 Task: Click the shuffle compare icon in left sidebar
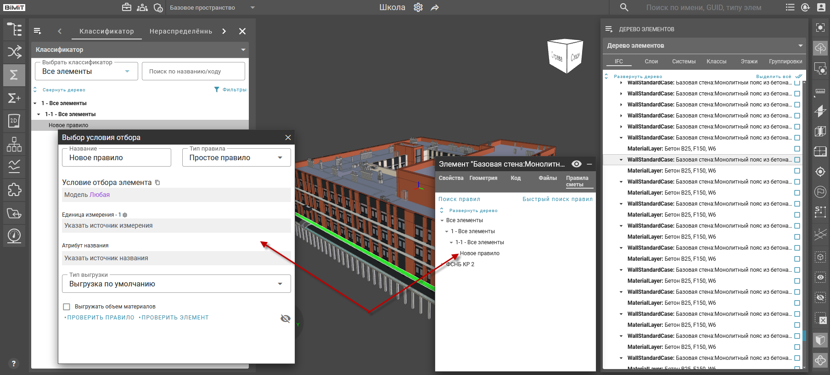[14, 52]
